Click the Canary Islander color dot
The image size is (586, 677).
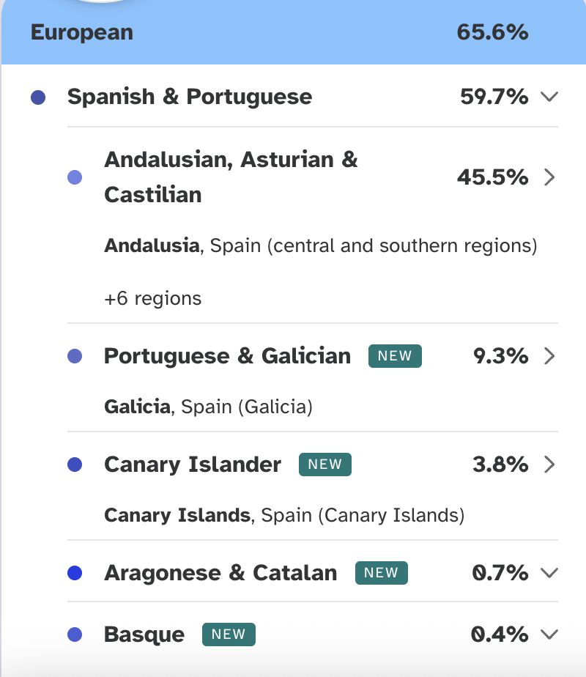click(x=75, y=465)
